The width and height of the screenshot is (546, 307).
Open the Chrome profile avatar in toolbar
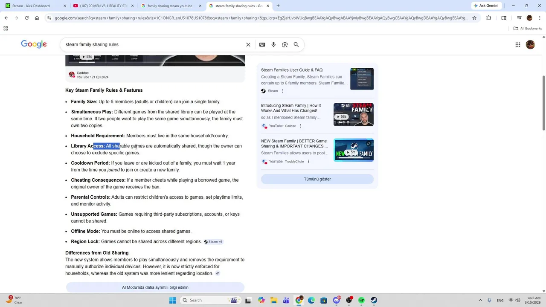coord(529,18)
